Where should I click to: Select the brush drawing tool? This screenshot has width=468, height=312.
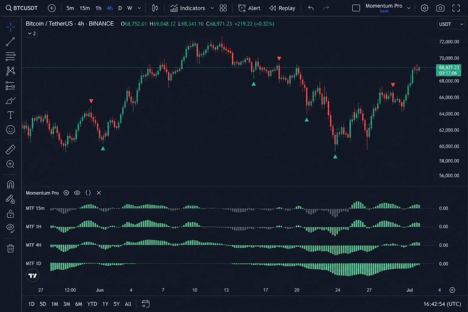[x=11, y=101]
